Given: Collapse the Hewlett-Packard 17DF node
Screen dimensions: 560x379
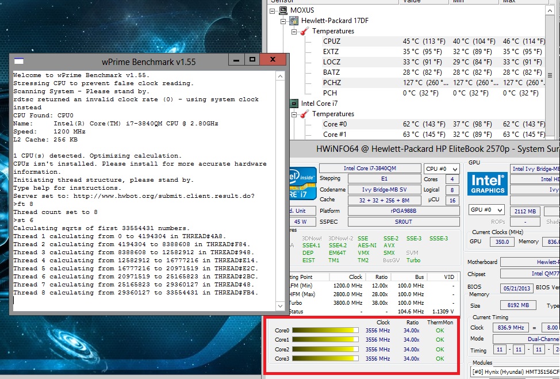Looking at the screenshot, I should click(x=283, y=21).
